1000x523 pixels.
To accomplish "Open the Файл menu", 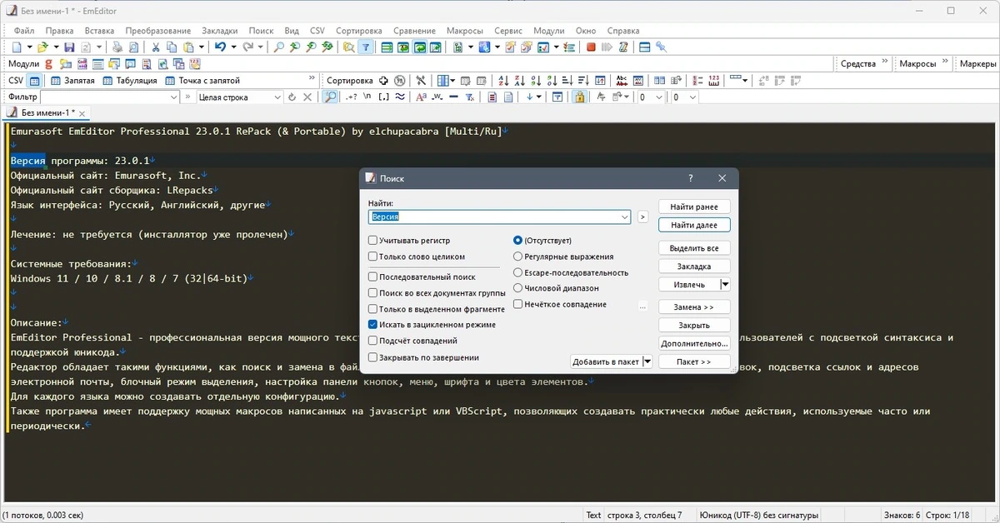I will [x=24, y=31].
